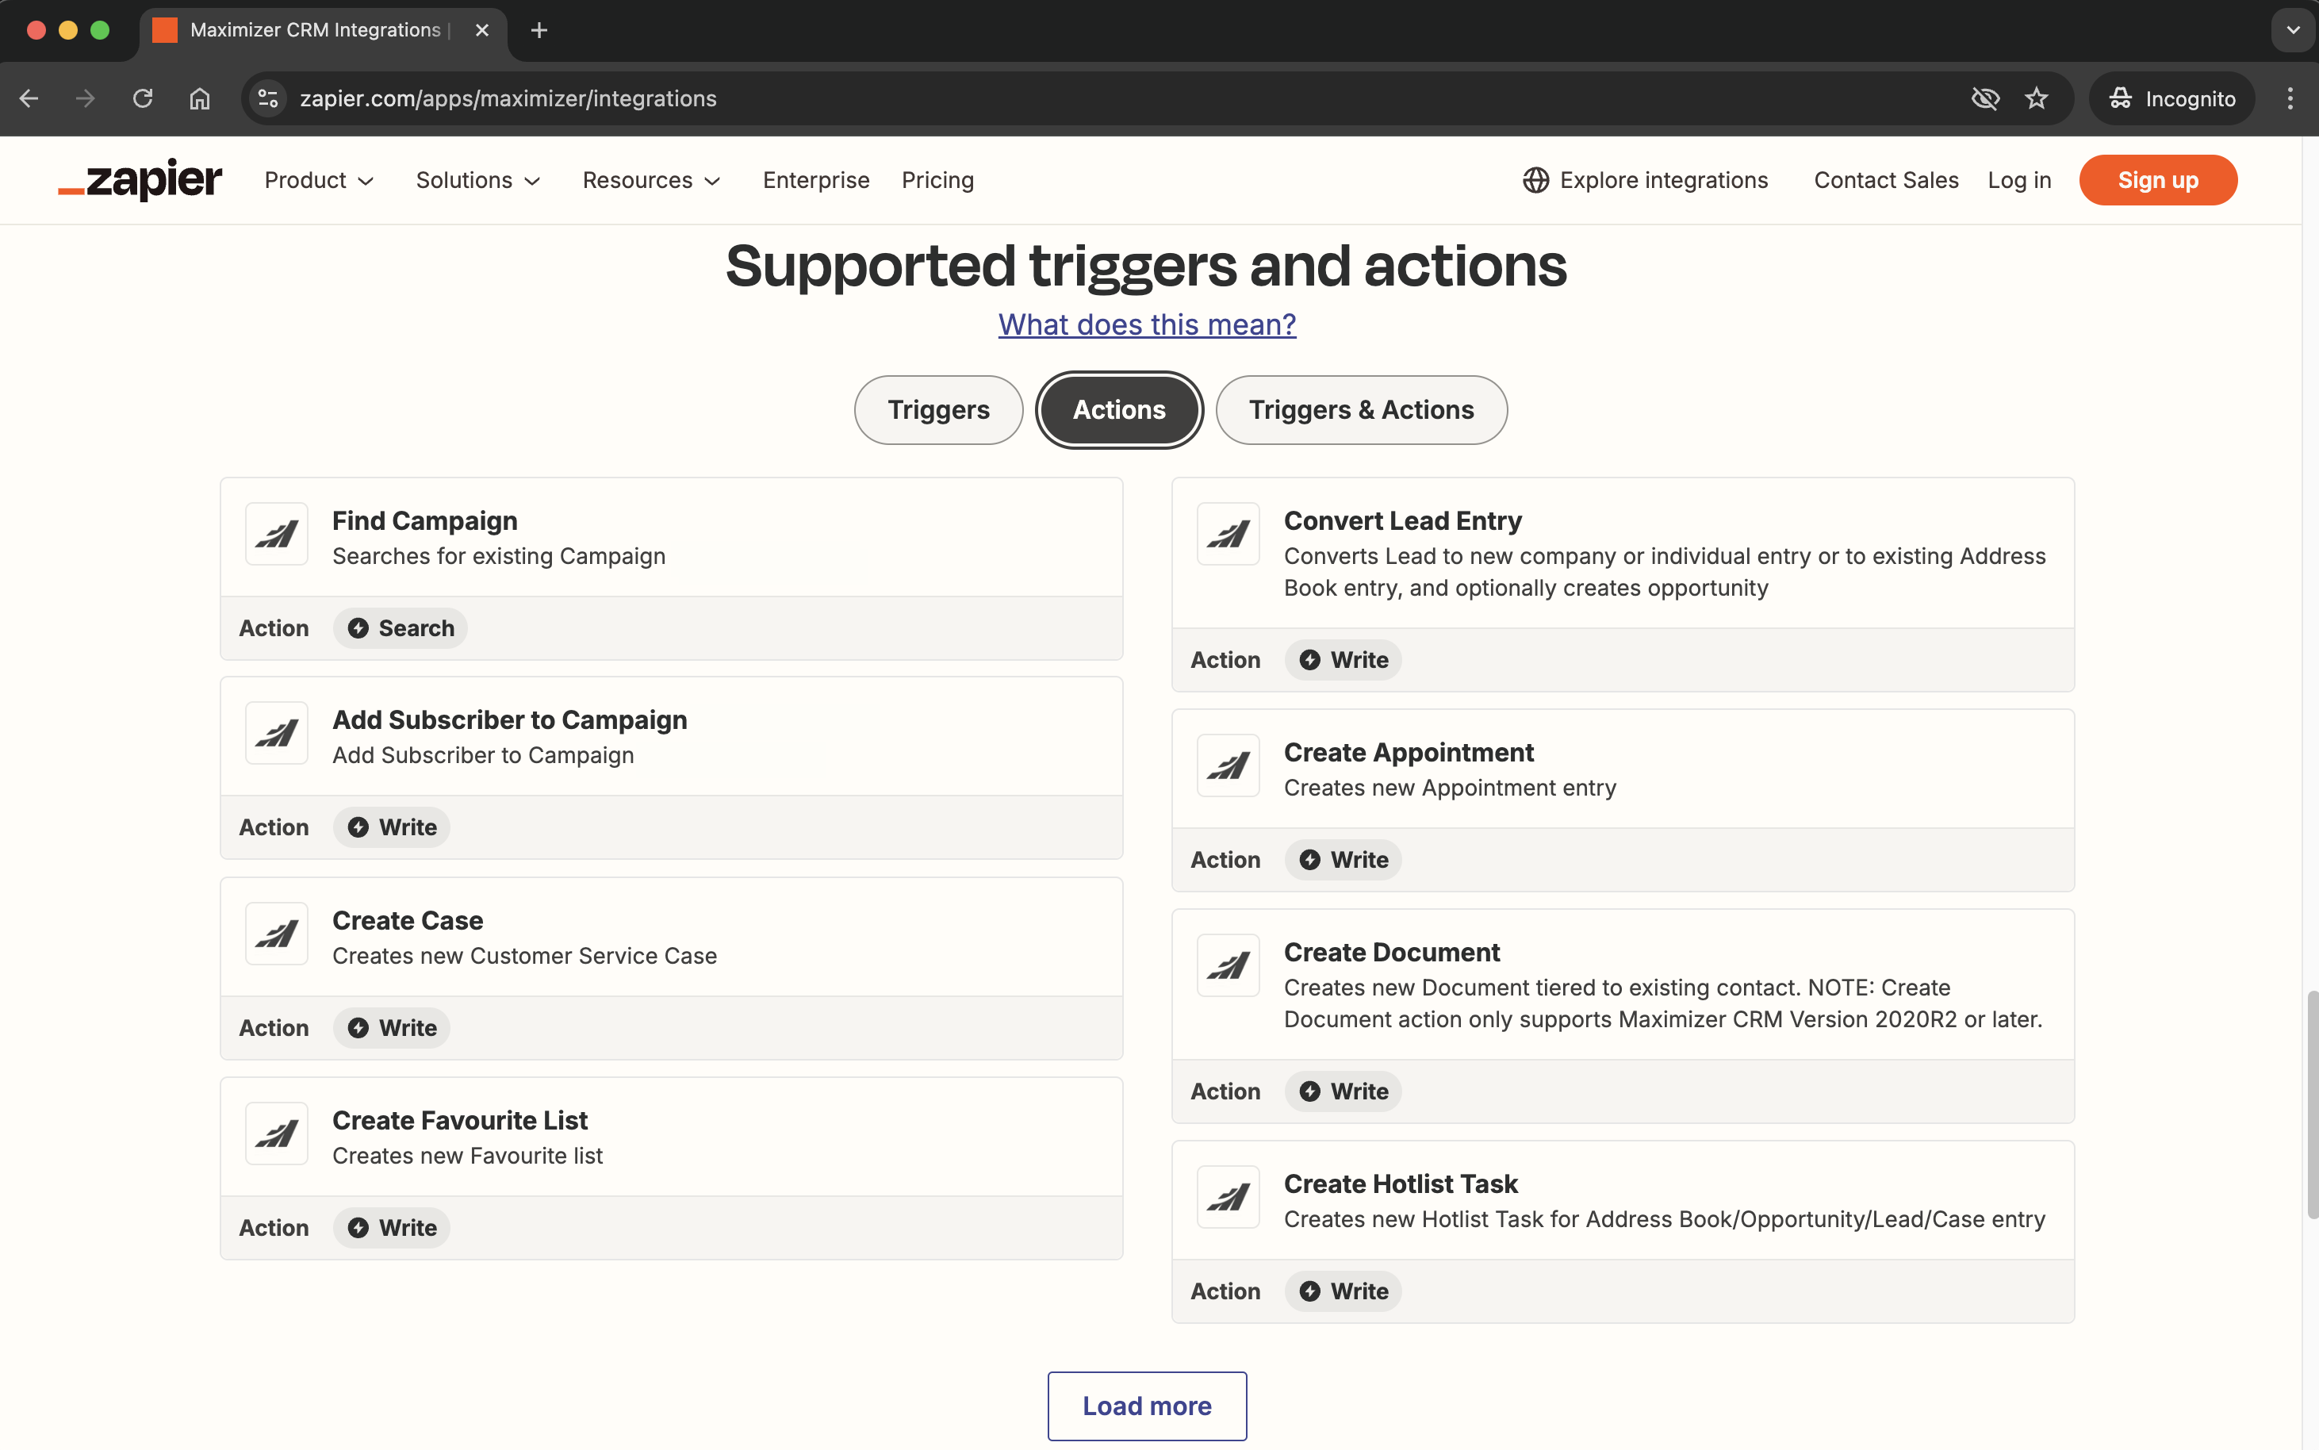Click the Incognito indicator
The width and height of the screenshot is (2319, 1450).
tap(2172, 98)
